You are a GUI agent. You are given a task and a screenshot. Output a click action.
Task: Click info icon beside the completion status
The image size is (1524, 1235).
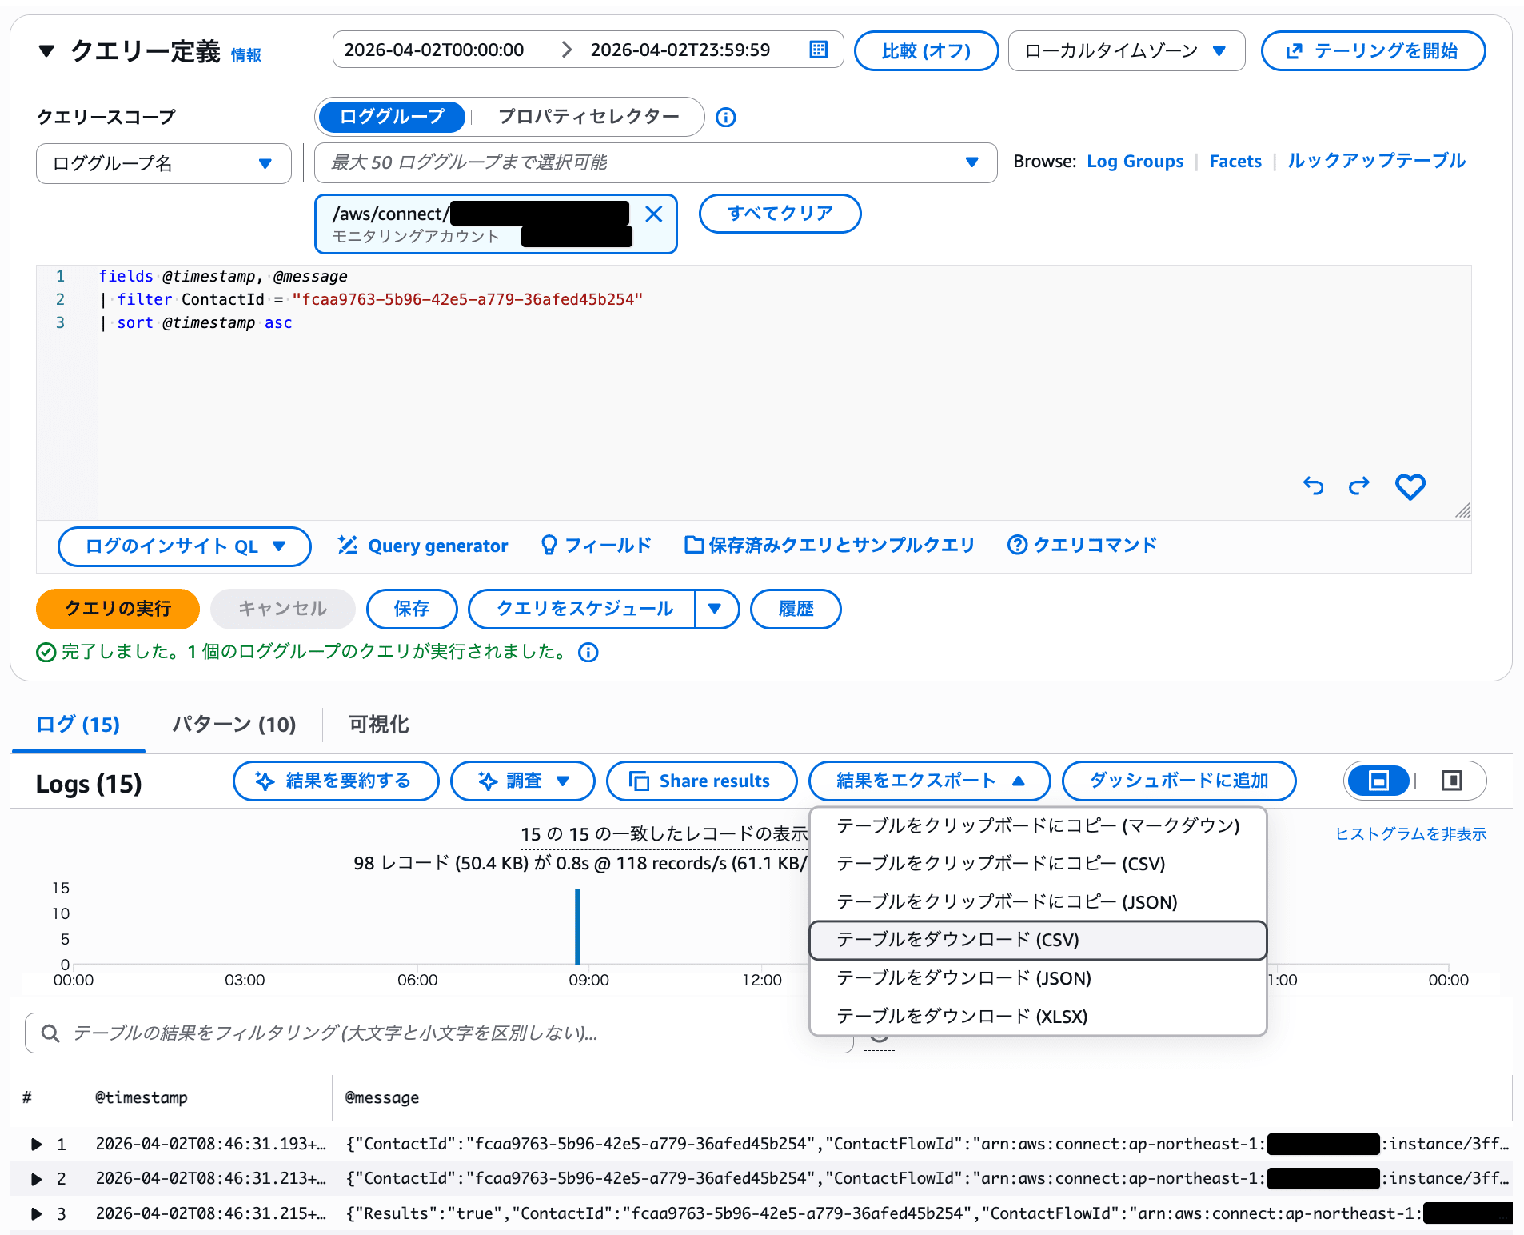588,653
